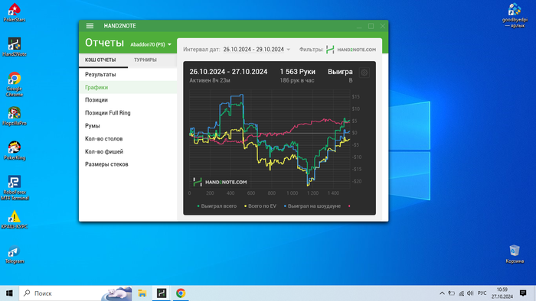Select Румы report

(x=128, y=126)
